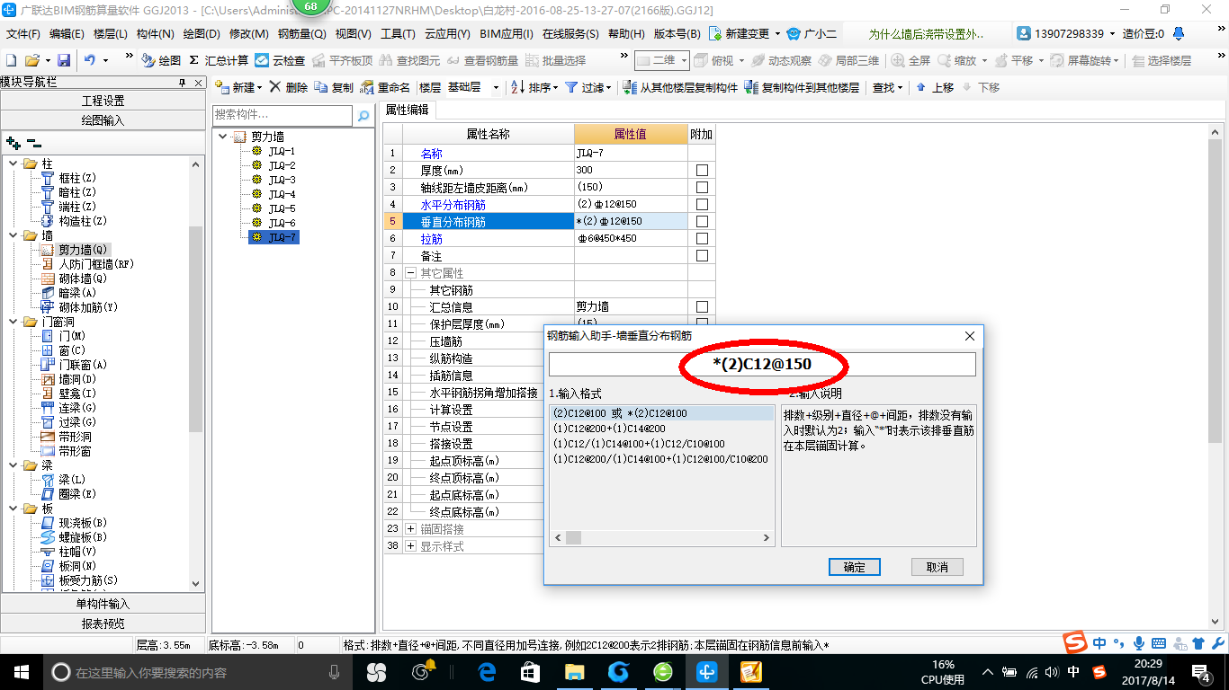Screen dimensions: 1229x690
Task: Collapse the 墙 folder in navigation tree
Action: (13, 235)
